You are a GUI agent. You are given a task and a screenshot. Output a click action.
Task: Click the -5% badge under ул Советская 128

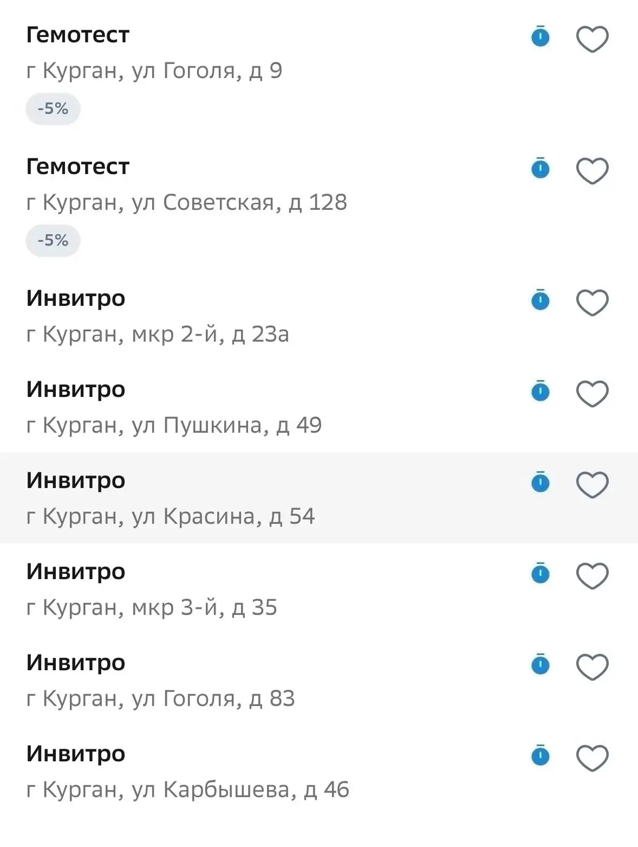point(53,241)
